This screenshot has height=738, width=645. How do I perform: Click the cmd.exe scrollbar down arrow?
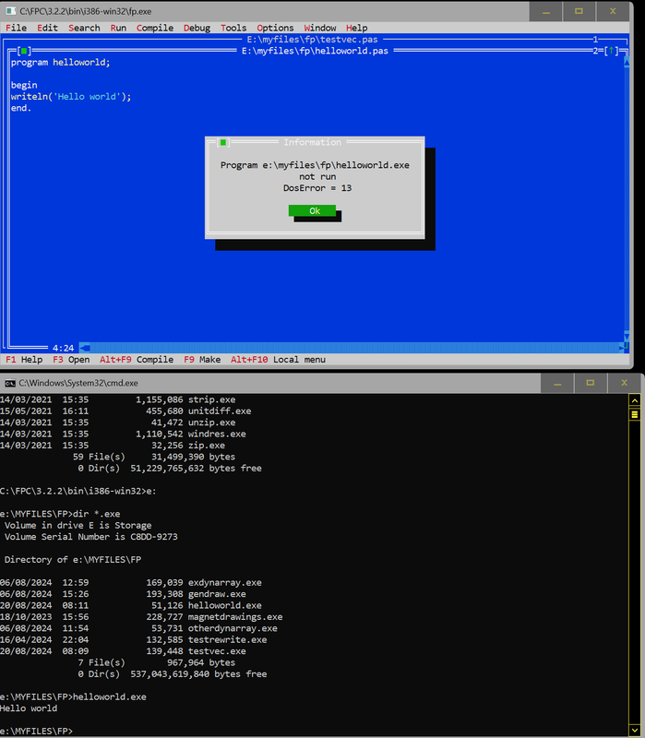coord(635,731)
